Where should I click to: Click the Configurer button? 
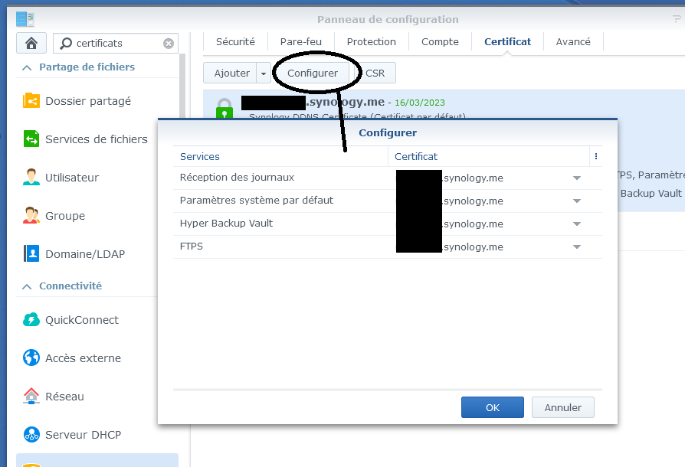[x=313, y=73]
